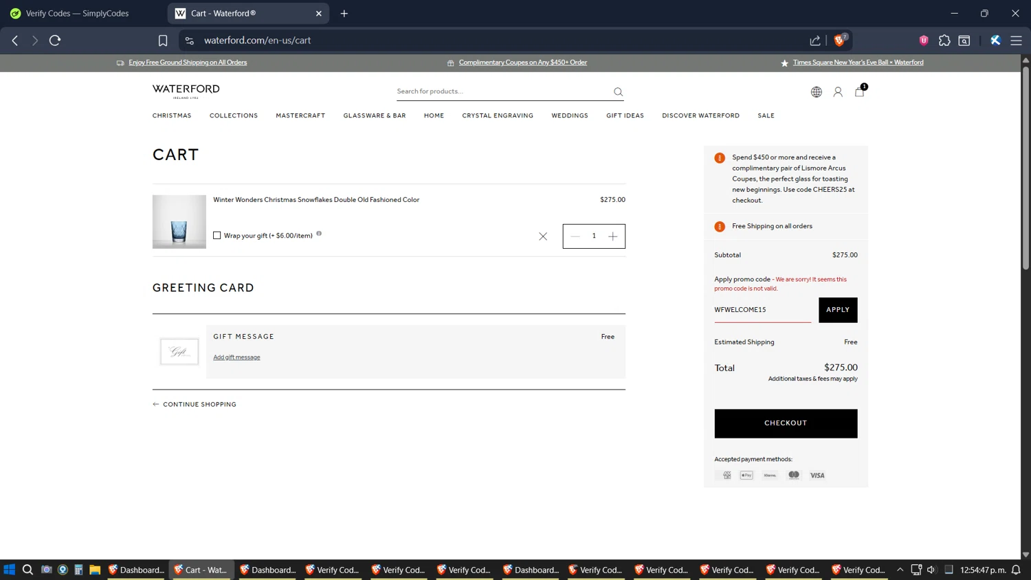
Task: Open Times Square New Year's Eve Ball link
Action: click(x=858, y=63)
